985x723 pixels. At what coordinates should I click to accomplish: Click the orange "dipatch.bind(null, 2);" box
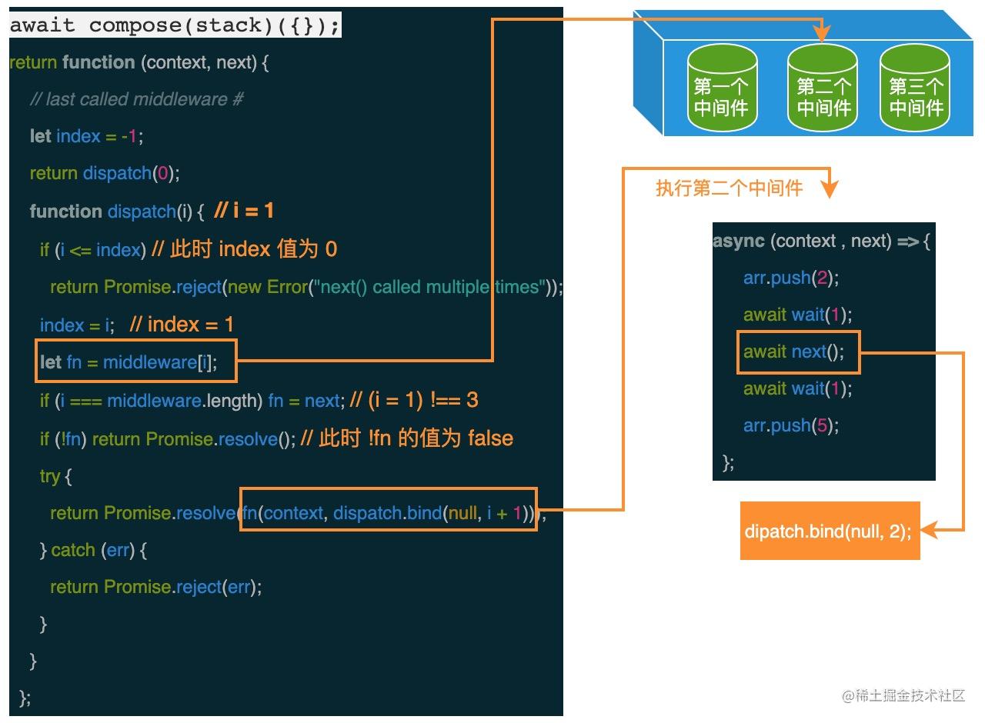[830, 531]
